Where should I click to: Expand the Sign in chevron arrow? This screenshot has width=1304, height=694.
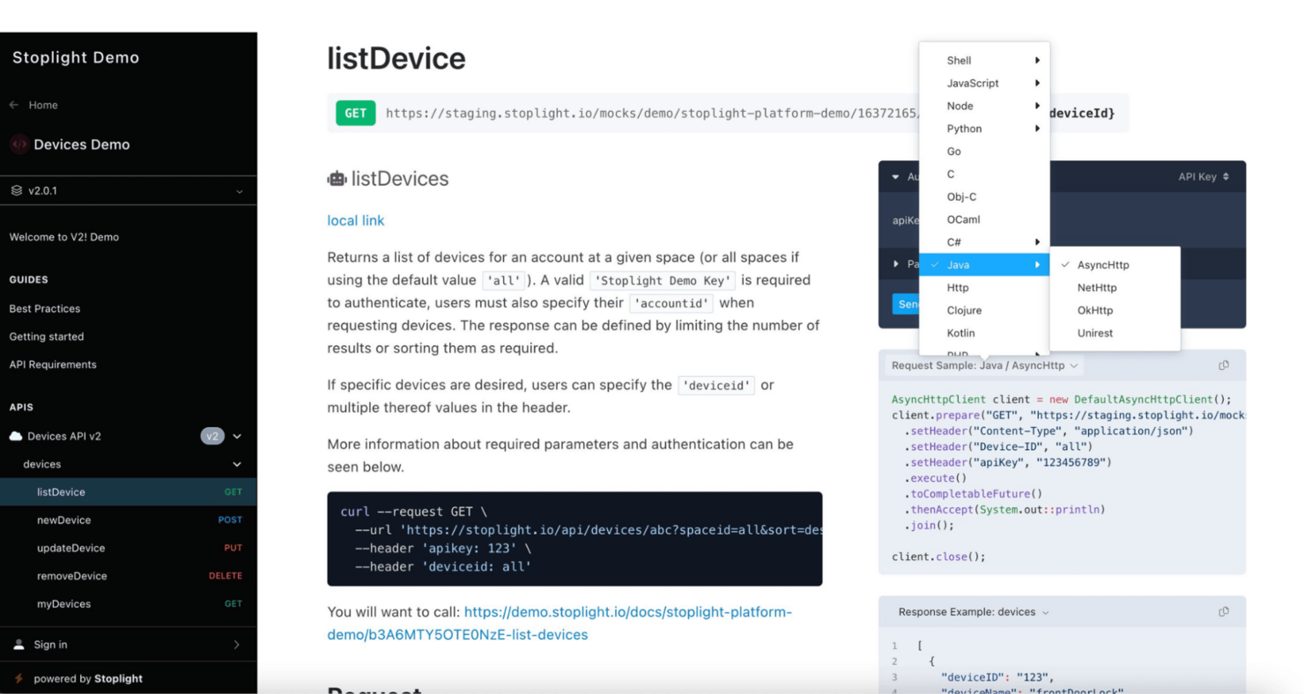(236, 645)
